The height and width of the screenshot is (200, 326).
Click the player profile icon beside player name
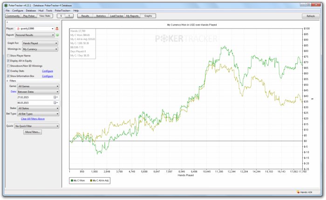coord(57,28)
